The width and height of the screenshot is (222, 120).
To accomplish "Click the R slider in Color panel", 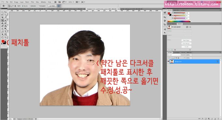I will (179, 13).
